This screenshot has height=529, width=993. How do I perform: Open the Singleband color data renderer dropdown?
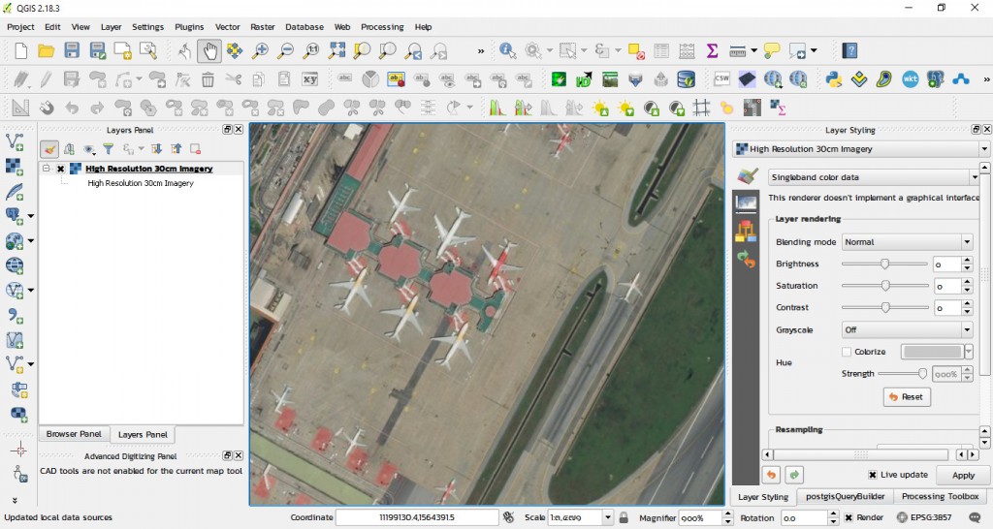pyautogui.click(x=873, y=177)
